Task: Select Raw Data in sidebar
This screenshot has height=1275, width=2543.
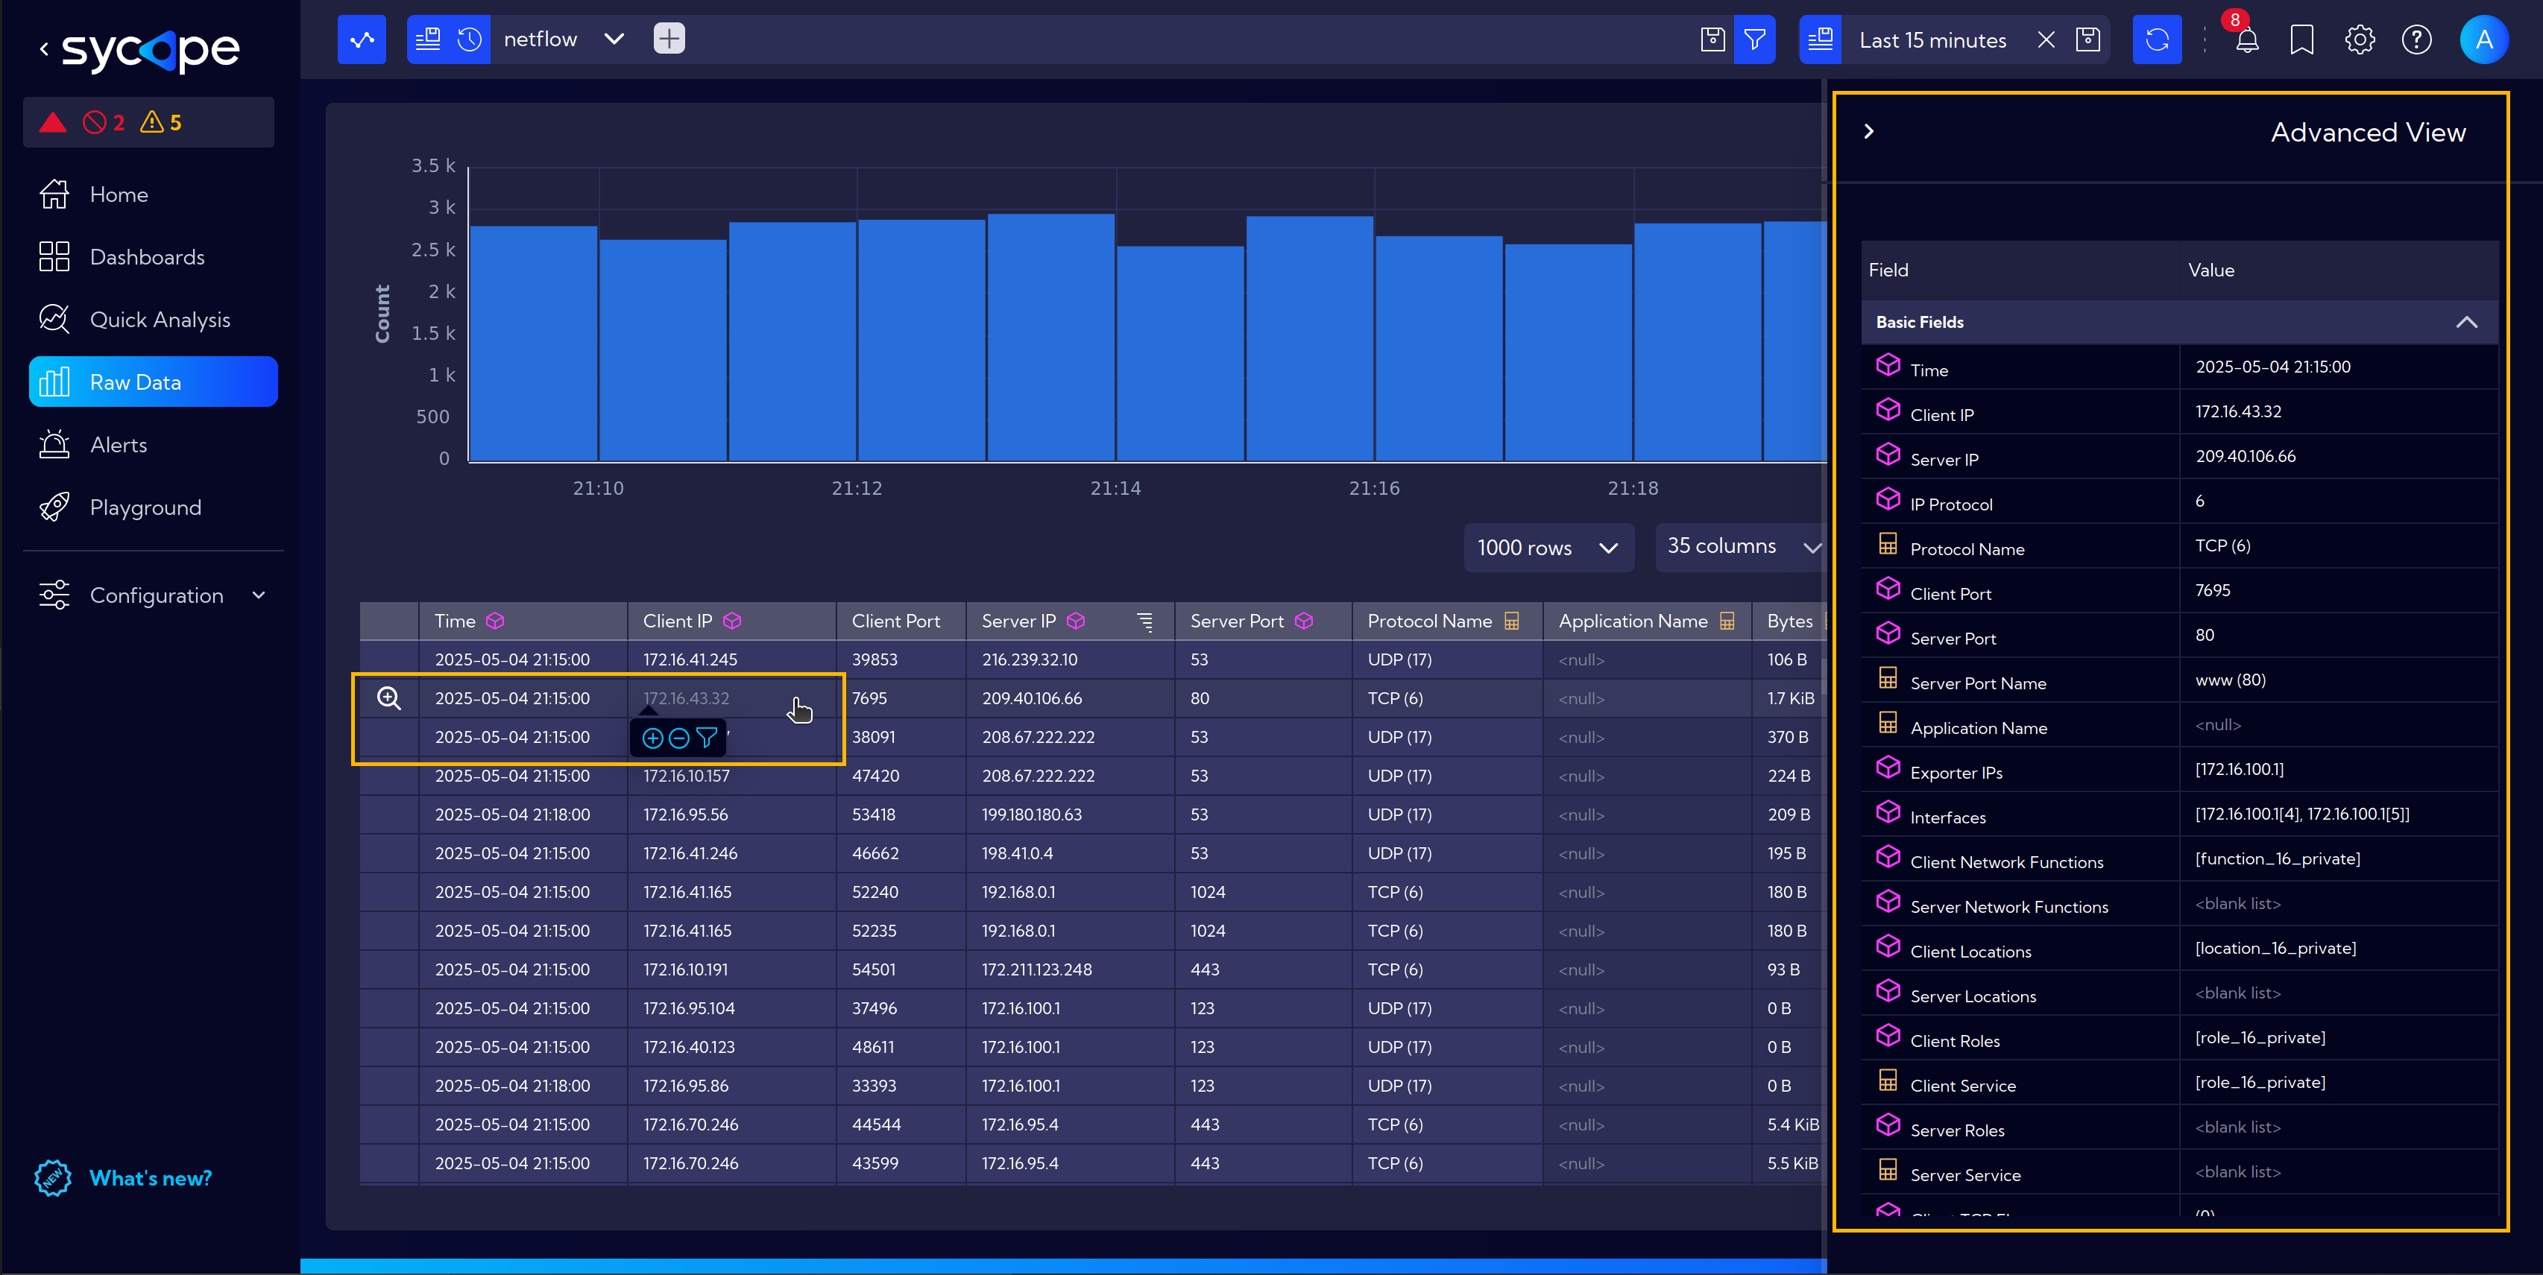Action: tap(153, 382)
